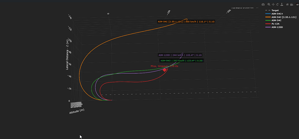Image resolution: width=299 pixels, height=139 pixels.
Task: Toggle green AIM-54C legend entry
Action: 273,20
